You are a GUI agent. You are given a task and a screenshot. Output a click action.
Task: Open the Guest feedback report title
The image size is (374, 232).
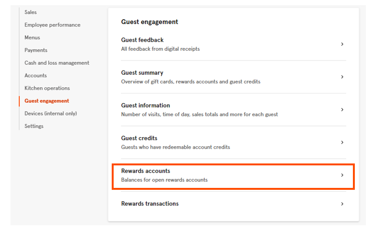coord(142,40)
